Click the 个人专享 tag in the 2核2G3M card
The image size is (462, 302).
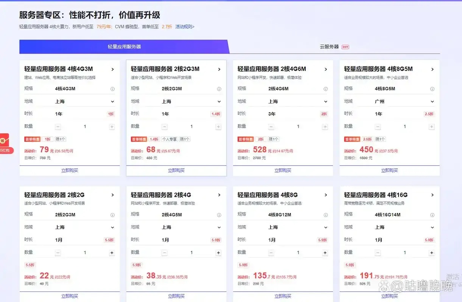click(x=169, y=139)
